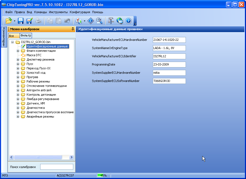Pin the Меню калибровок panel with the pin icon

73,29
